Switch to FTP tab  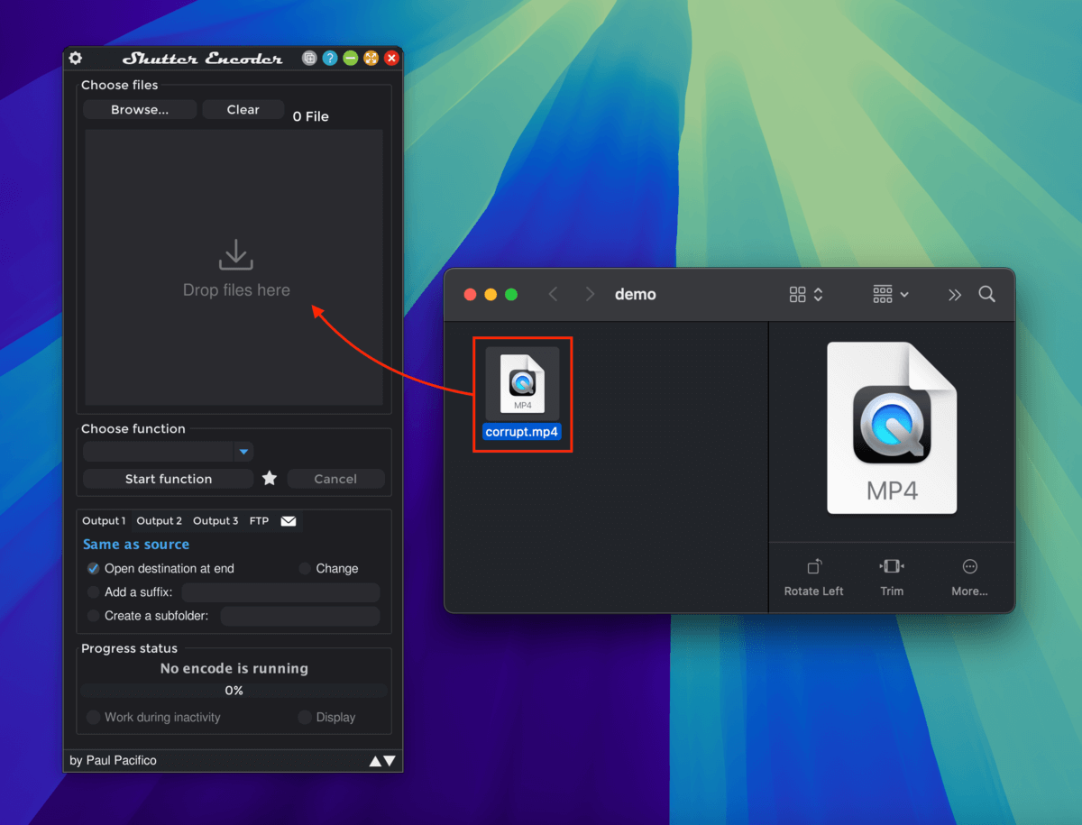pos(260,520)
